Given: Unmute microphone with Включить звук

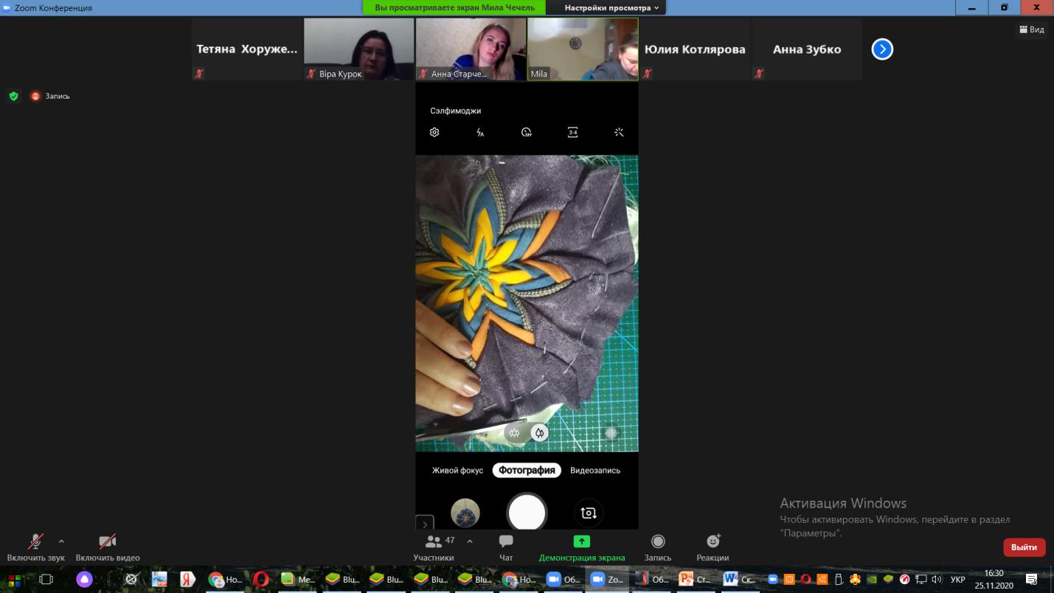Looking at the screenshot, I should [x=35, y=548].
